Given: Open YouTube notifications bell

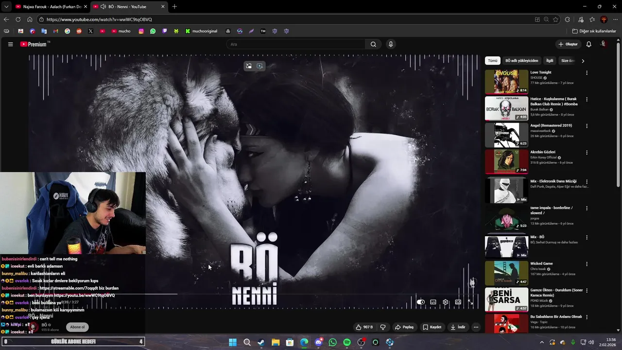Looking at the screenshot, I should click(588, 44).
